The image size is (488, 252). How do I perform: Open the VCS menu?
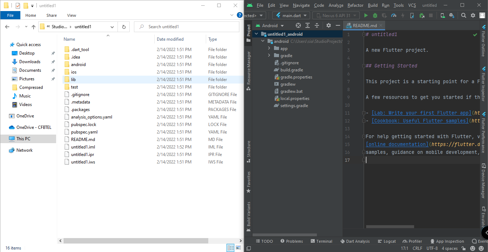pos(412,5)
